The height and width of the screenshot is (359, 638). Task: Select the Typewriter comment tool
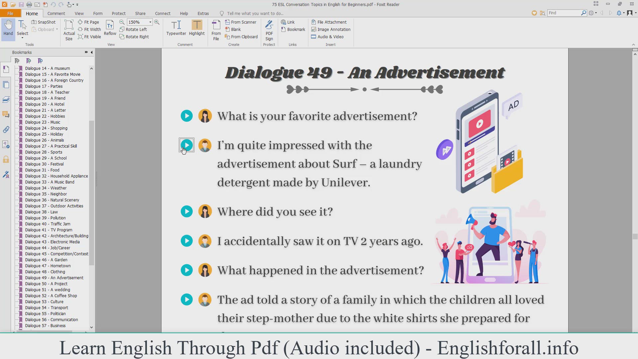[x=176, y=28]
